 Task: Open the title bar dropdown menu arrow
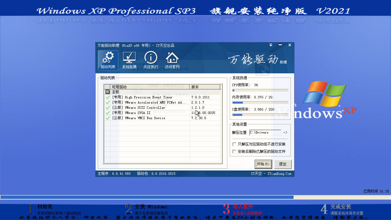click(x=271, y=45)
